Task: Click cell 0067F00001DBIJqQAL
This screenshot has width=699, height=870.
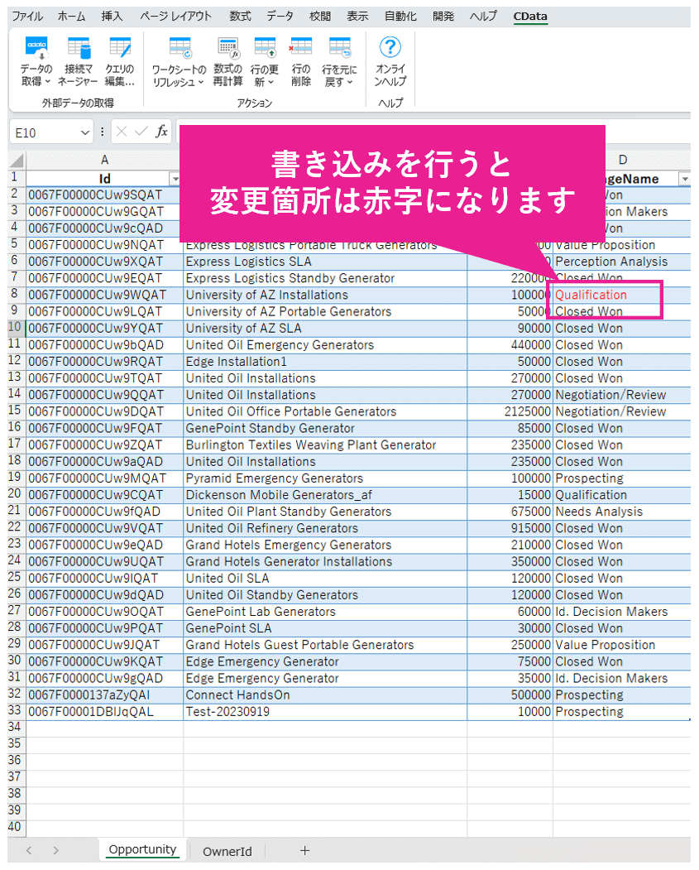Action: [x=104, y=711]
